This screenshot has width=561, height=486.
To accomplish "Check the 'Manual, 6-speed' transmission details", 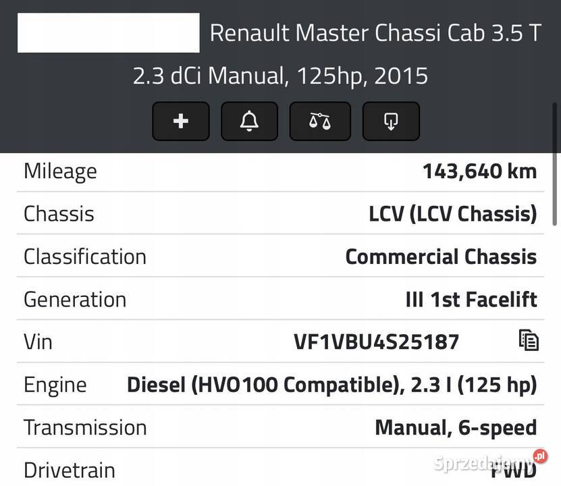I will click(456, 426).
